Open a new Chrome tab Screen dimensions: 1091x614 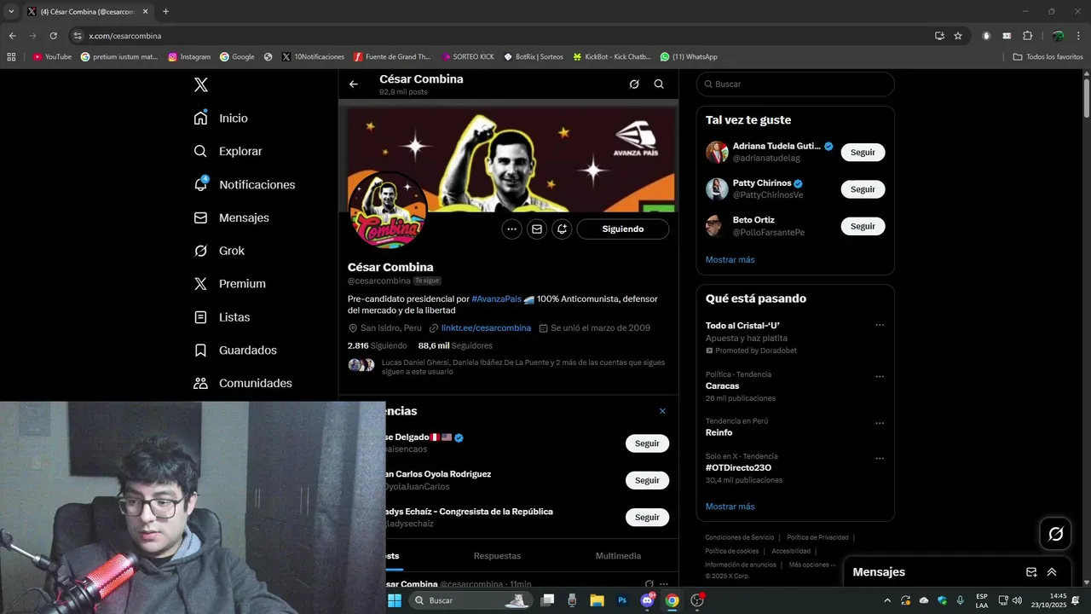pos(165,11)
